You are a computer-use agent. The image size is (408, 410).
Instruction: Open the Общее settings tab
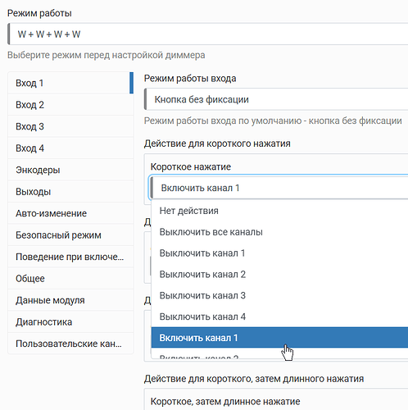(x=70, y=279)
